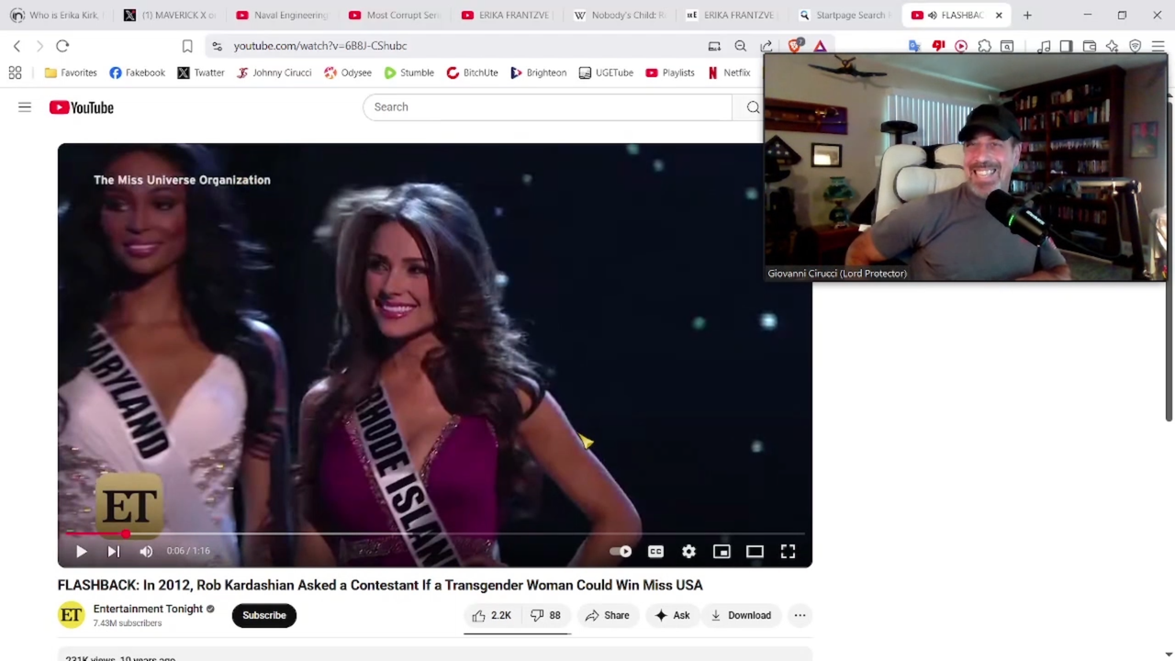Switch to the Startpage Search tab
1175x661 pixels.
(x=842, y=16)
